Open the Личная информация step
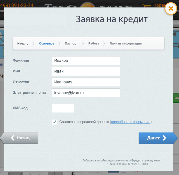Image resolution: width=179 pixels, height=175 pixels. (x=126, y=43)
